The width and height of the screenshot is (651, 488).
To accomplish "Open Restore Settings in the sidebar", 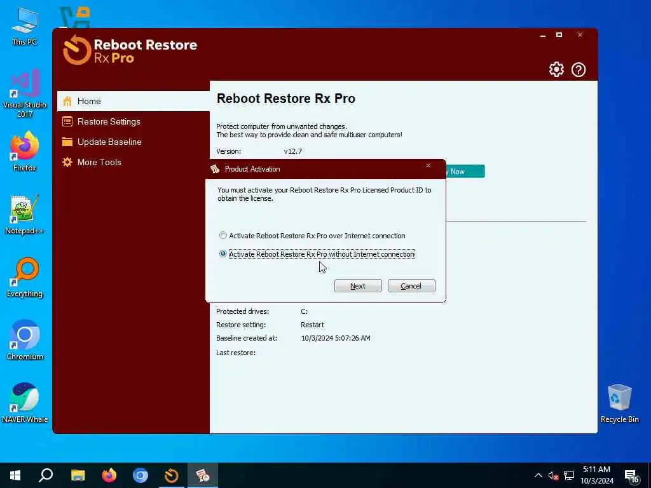I will pyautogui.click(x=134, y=121).
